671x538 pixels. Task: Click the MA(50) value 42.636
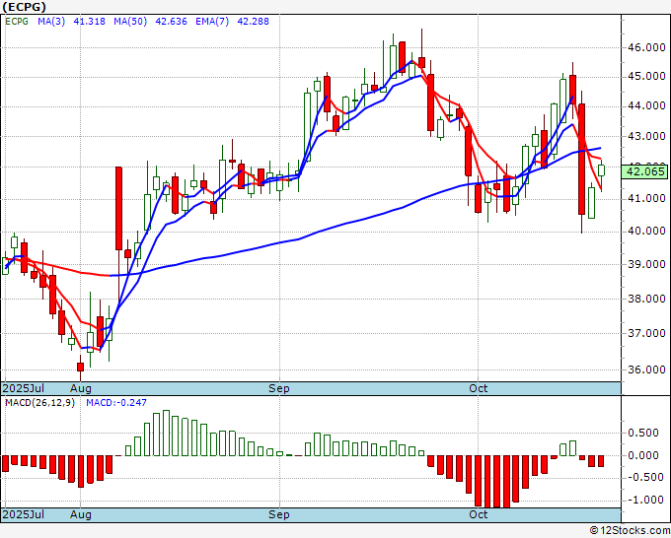pos(171,22)
